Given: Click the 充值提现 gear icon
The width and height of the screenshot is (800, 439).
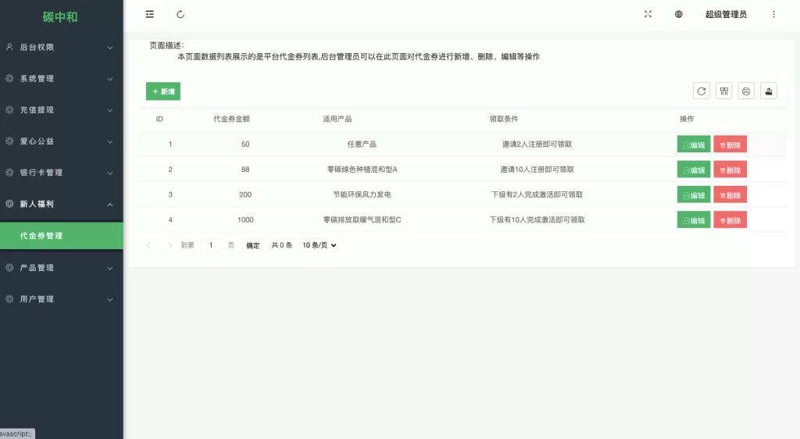Looking at the screenshot, I should coord(9,109).
